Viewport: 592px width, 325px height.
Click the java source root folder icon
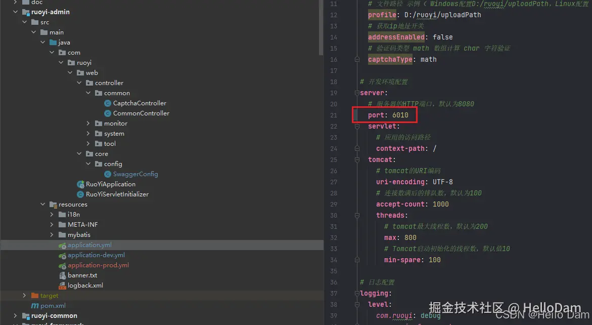[53, 43]
